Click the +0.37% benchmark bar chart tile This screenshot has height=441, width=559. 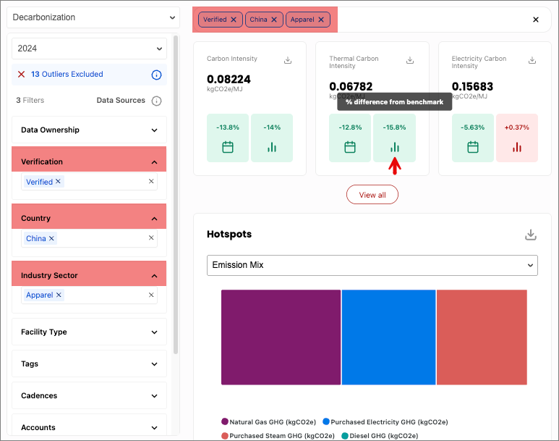click(517, 138)
